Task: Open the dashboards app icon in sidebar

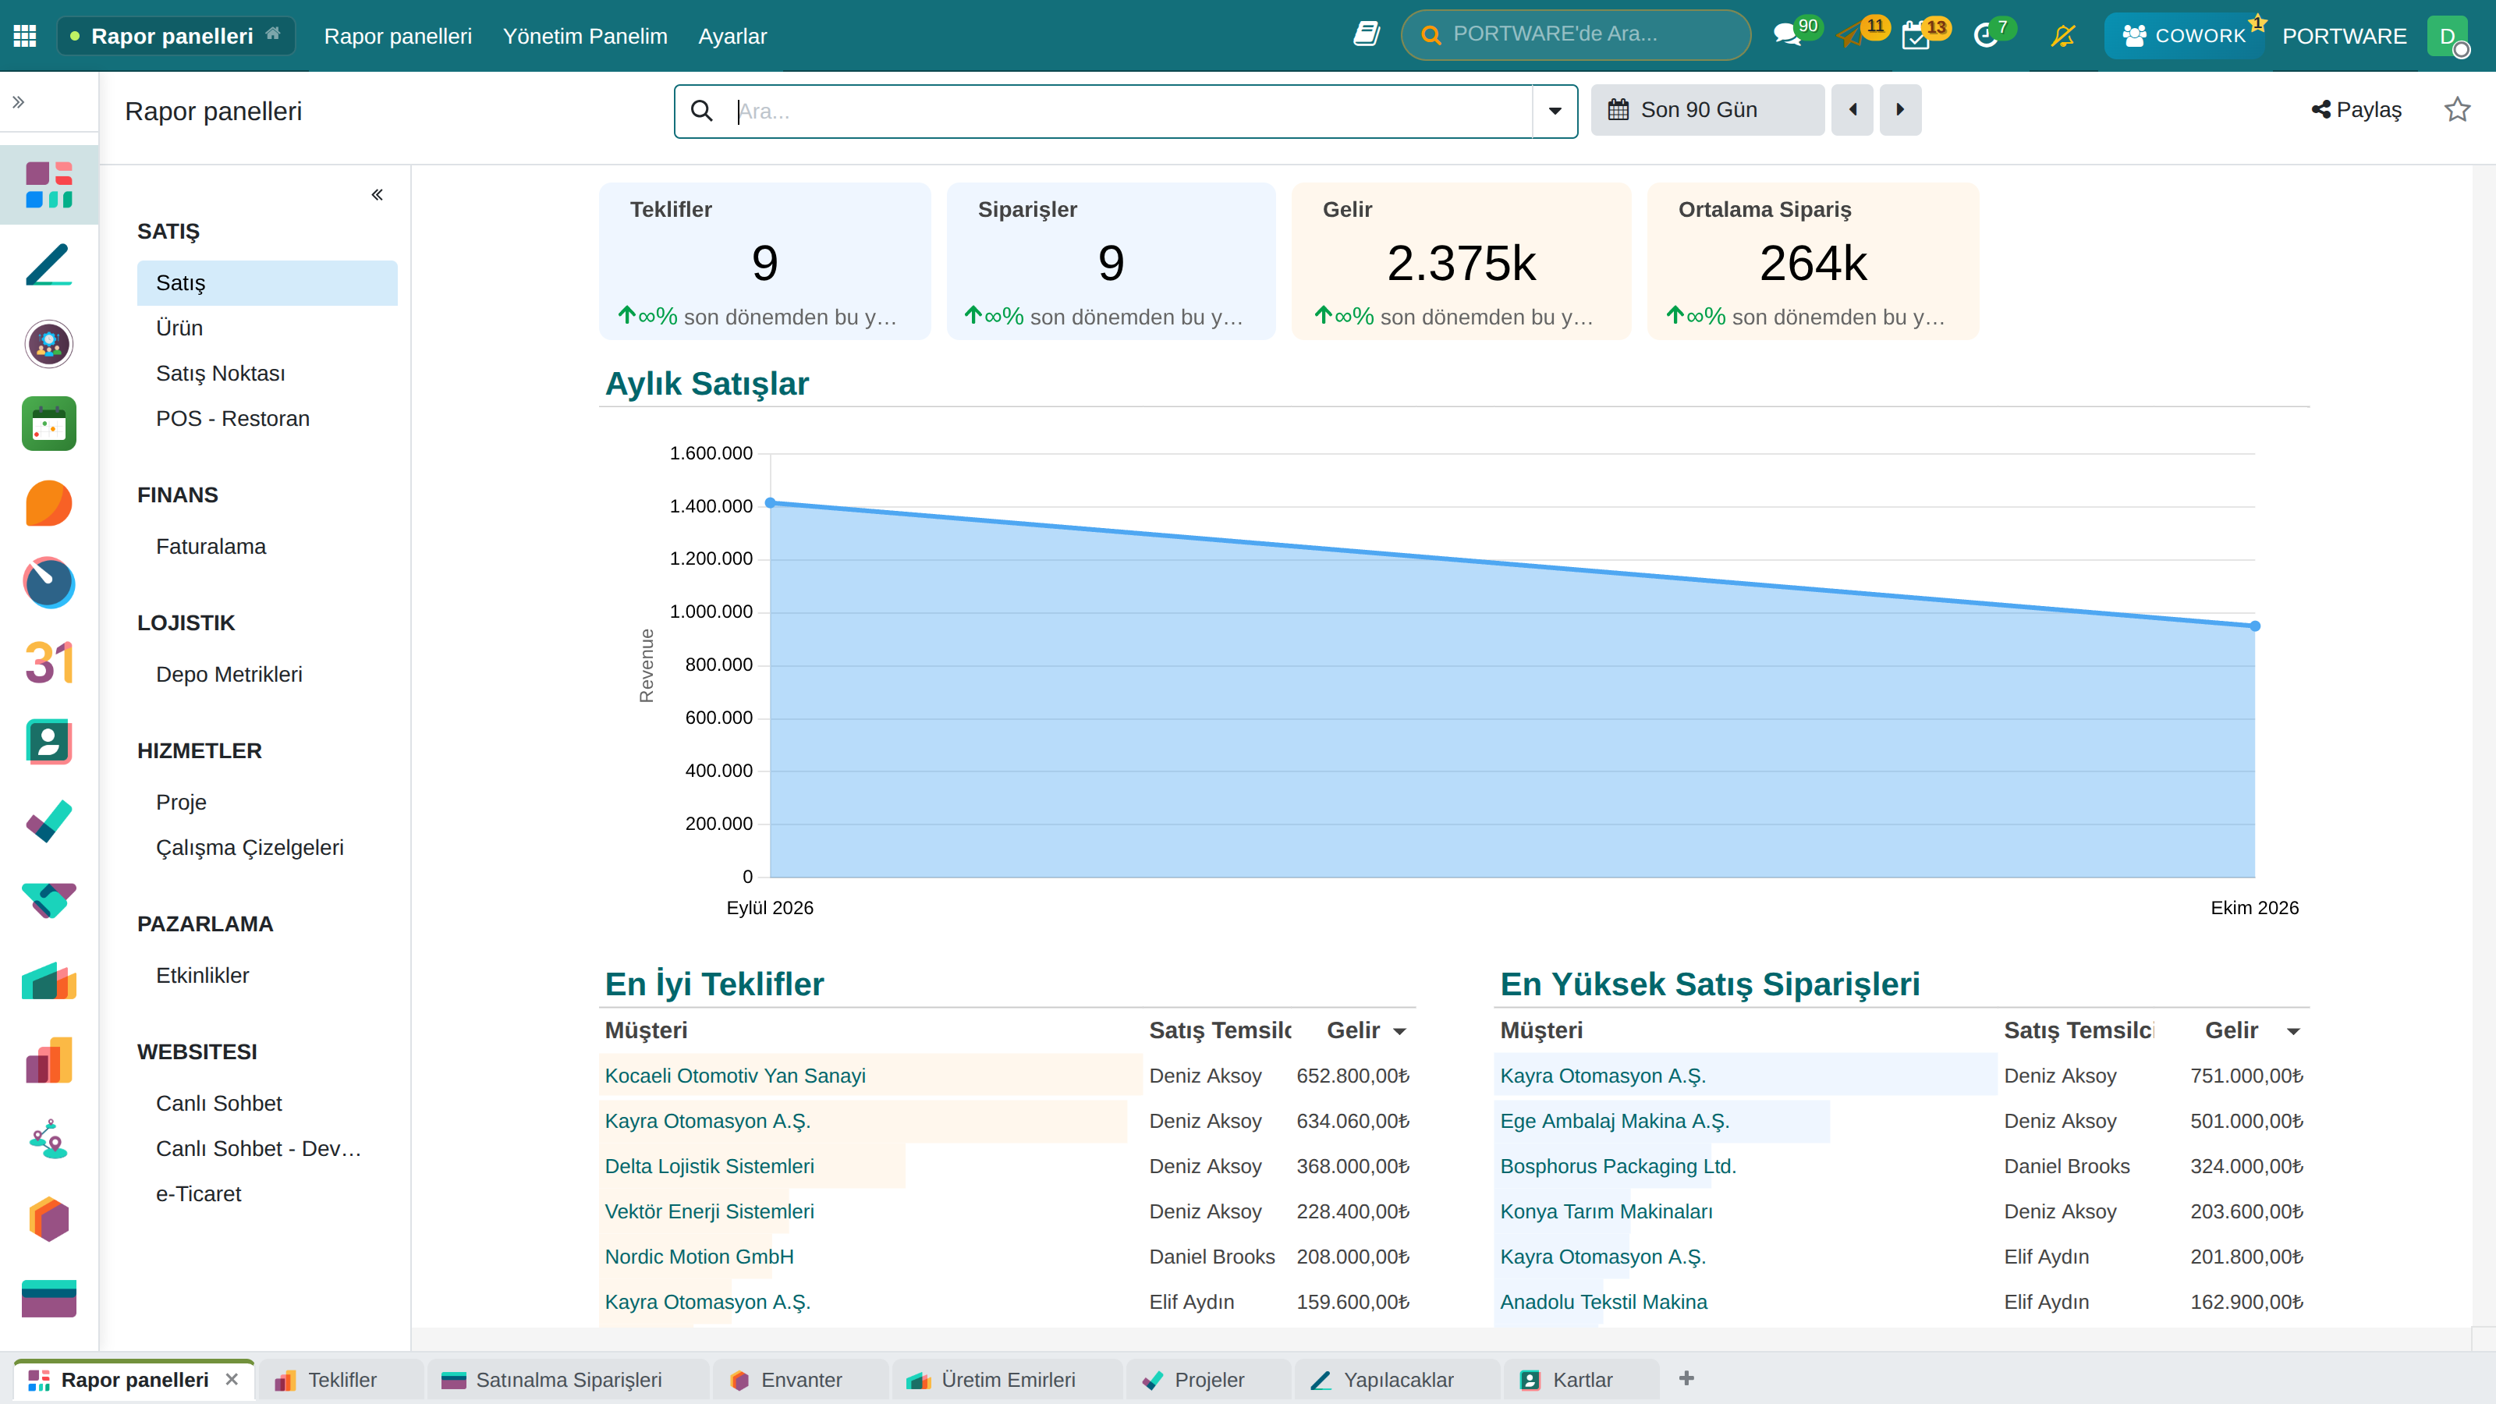Action: pos(48,184)
